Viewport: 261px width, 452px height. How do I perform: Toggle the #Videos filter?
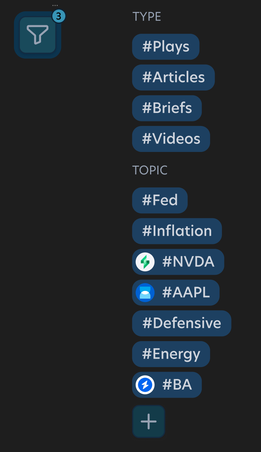click(171, 139)
